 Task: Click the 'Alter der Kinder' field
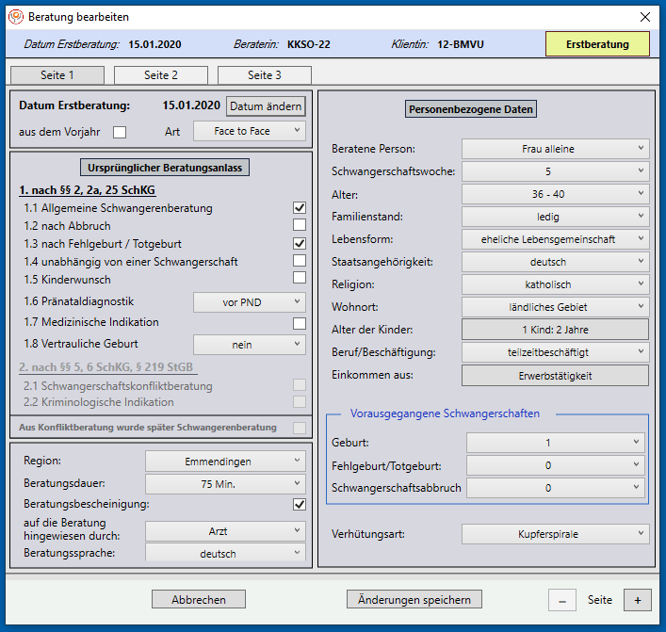pyautogui.click(x=555, y=330)
